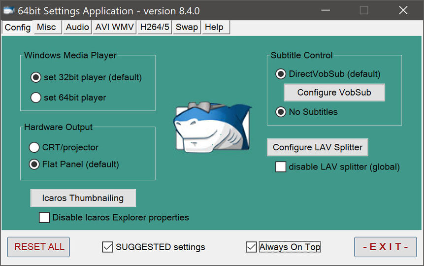Open the H264/5 tab

pyautogui.click(x=155, y=28)
